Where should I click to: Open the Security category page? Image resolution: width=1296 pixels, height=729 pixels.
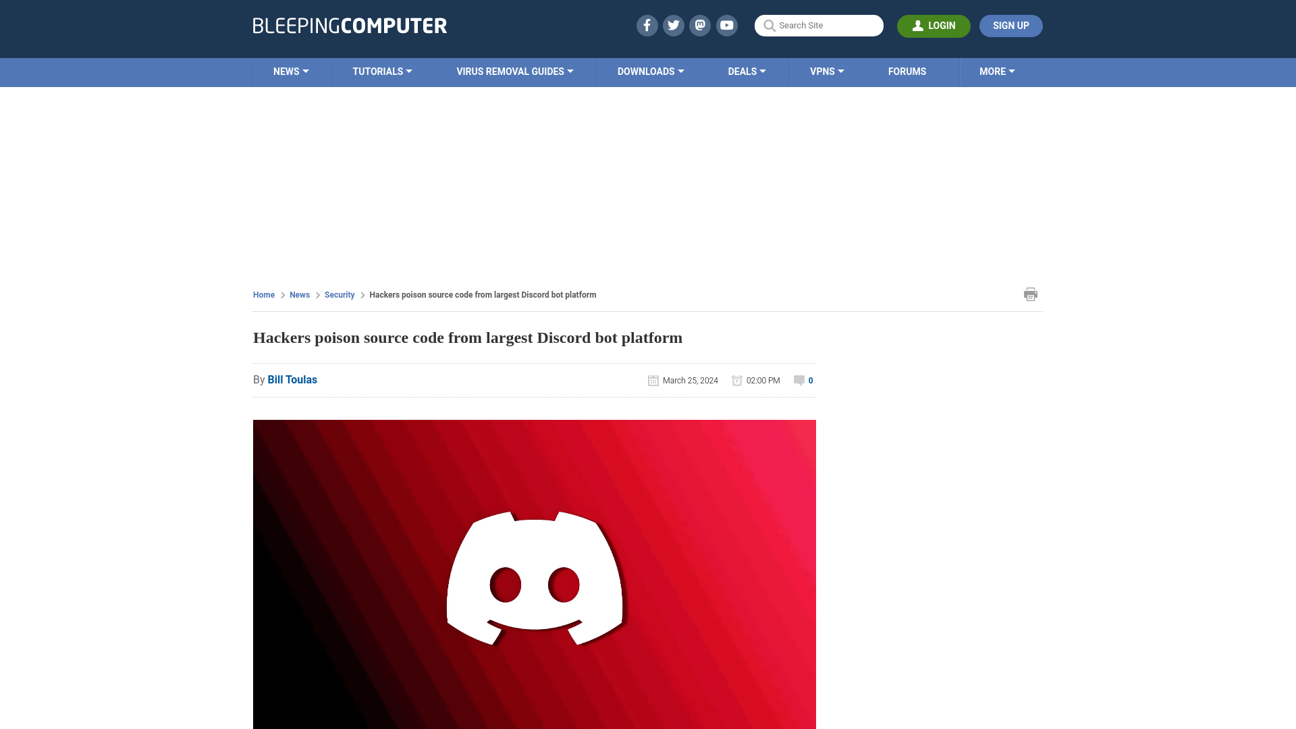(x=339, y=294)
